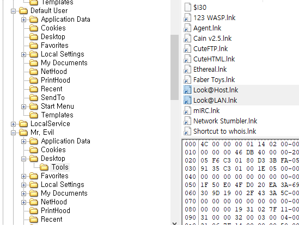Select the file name 123 WASP.lnk
Viewport: 299px width, 225px height.
(x=215, y=18)
